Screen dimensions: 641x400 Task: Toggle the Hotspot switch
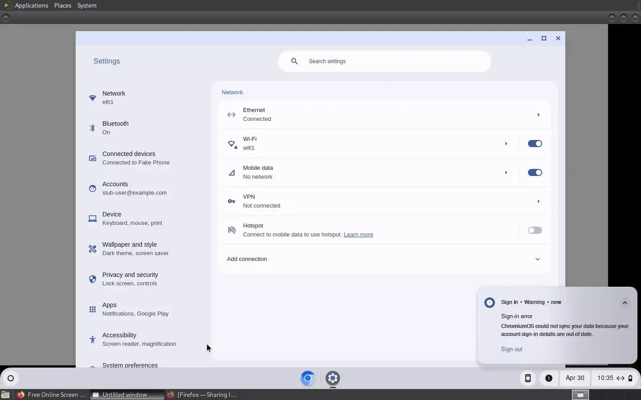click(535, 230)
